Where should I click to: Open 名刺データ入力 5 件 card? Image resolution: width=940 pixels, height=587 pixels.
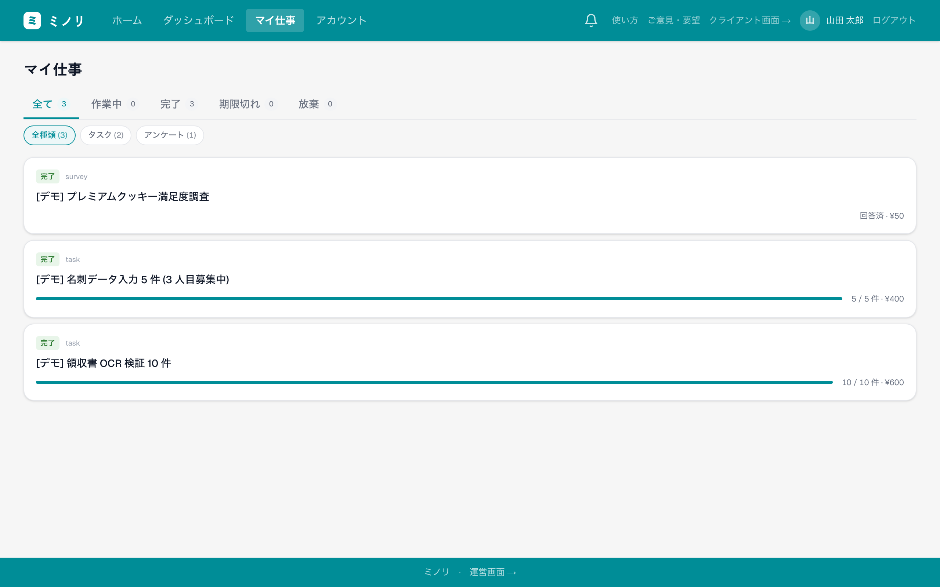[x=470, y=279]
